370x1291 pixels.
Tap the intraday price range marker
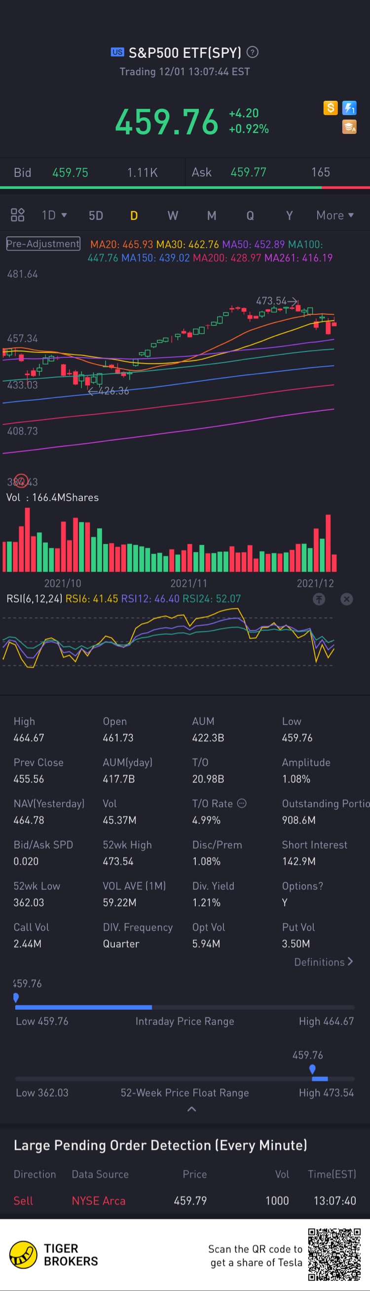pos(16,997)
